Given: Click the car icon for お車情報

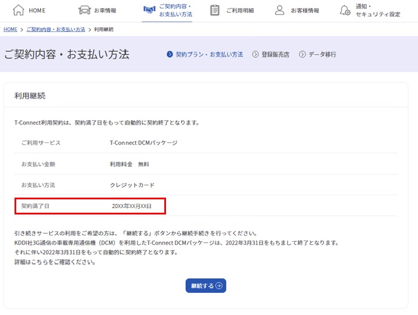Looking at the screenshot, I should click(x=84, y=10).
